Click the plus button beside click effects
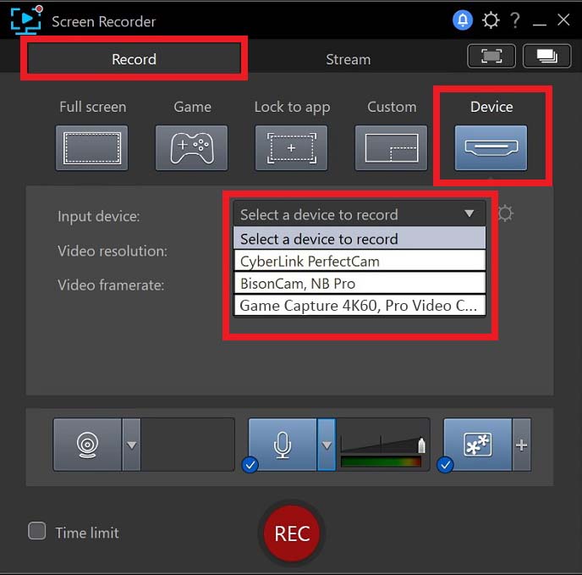The height and width of the screenshot is (575, 582). [521, 445]
